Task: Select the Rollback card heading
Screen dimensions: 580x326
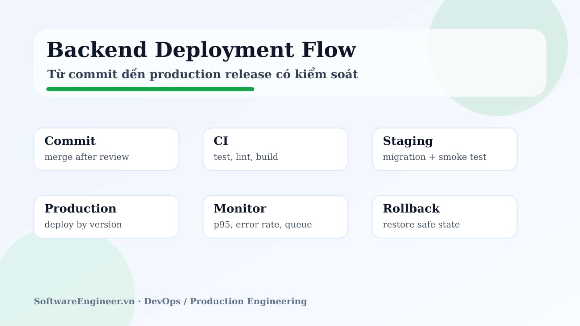Action: pyautogui.click(x=411, y=209)
